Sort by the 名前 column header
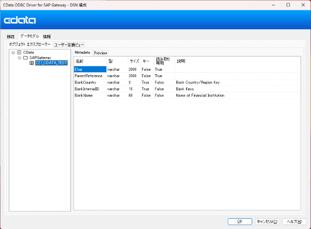 (90, 62)
